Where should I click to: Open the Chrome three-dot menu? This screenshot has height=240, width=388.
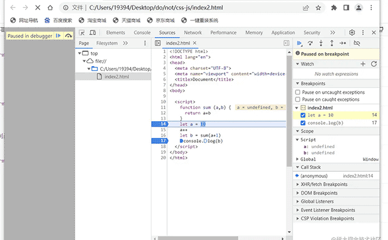coord(371,8)
